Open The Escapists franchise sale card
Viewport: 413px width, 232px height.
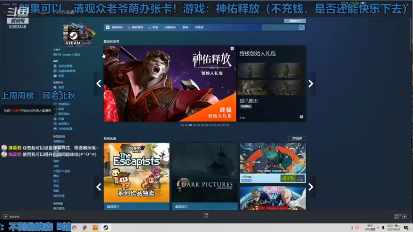pos(136,176)
